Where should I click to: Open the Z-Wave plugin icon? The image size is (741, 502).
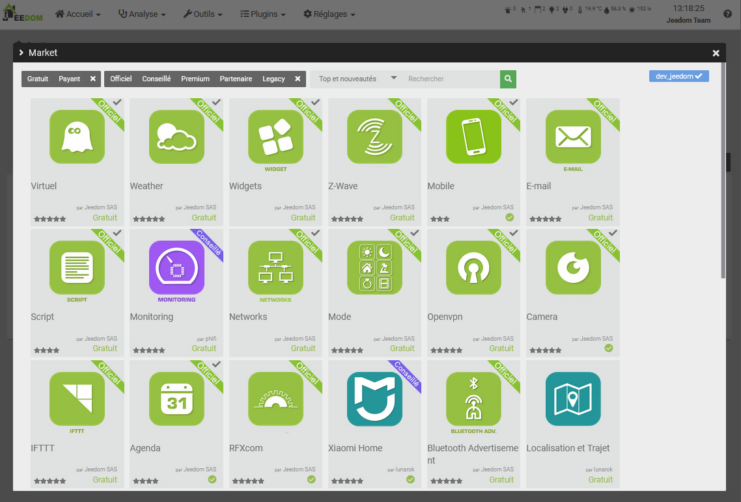[x=375, y=137]
